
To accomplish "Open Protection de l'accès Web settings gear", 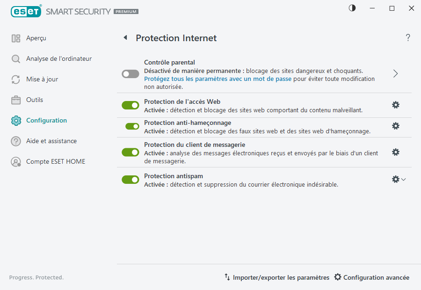I will click(x=396, y=105).
